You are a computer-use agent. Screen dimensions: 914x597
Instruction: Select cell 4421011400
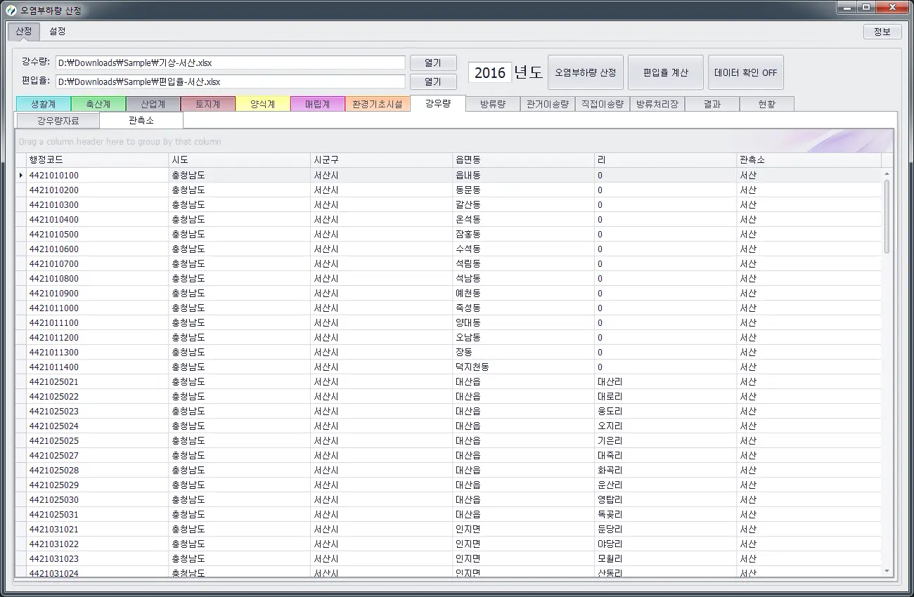click(x=98, y=367)
